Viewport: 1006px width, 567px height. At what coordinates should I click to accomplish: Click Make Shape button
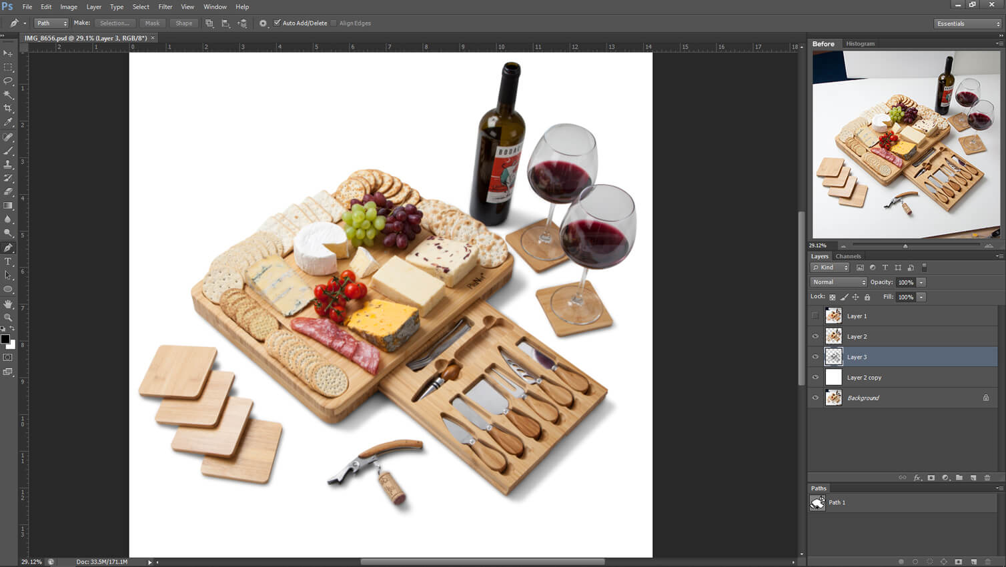183,23
